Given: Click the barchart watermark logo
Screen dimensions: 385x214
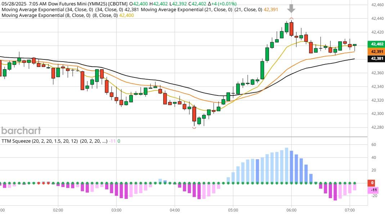Looking at the screenshot, I should click(21, 130).
